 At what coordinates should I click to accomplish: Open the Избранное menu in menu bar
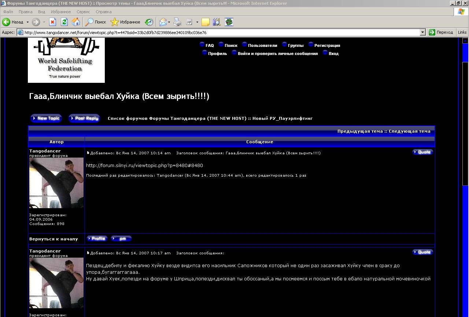click(61, 12)
